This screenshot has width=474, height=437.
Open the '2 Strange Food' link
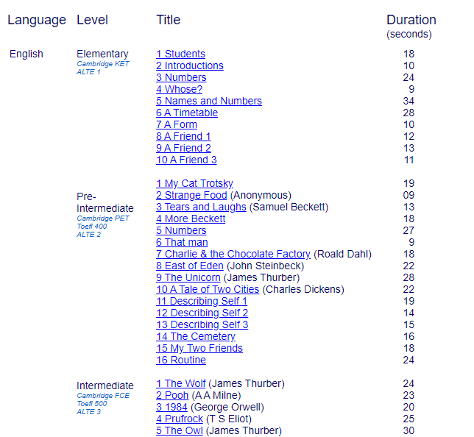point(191,195)
